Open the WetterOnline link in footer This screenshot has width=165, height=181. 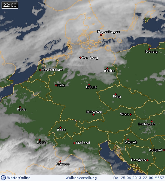point(19,178)
